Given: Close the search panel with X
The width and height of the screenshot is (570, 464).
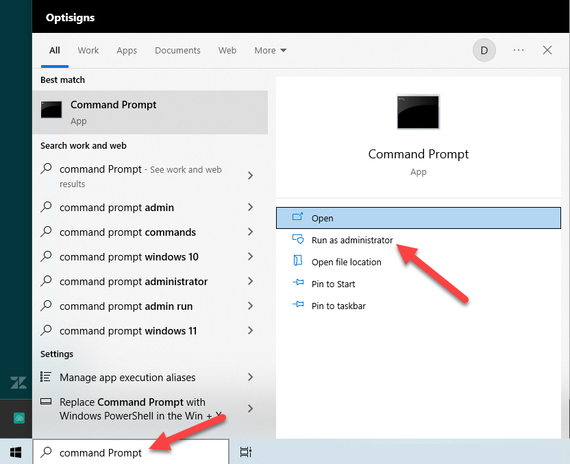Looking at the screenshot, I should click(547, 50).
